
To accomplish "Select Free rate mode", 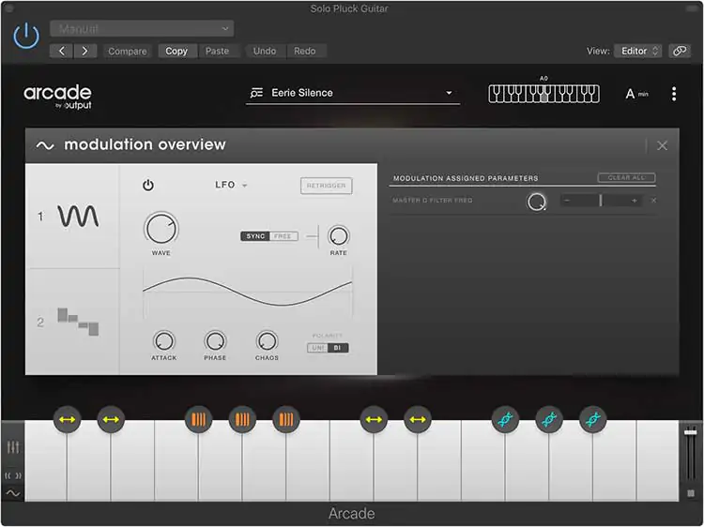I will [x=283, y=236].
